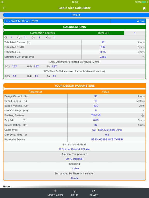Viewport: 149px width, 198px height.
Task: Tap the plus icon above MORE APPS
Action: [55, 191]
